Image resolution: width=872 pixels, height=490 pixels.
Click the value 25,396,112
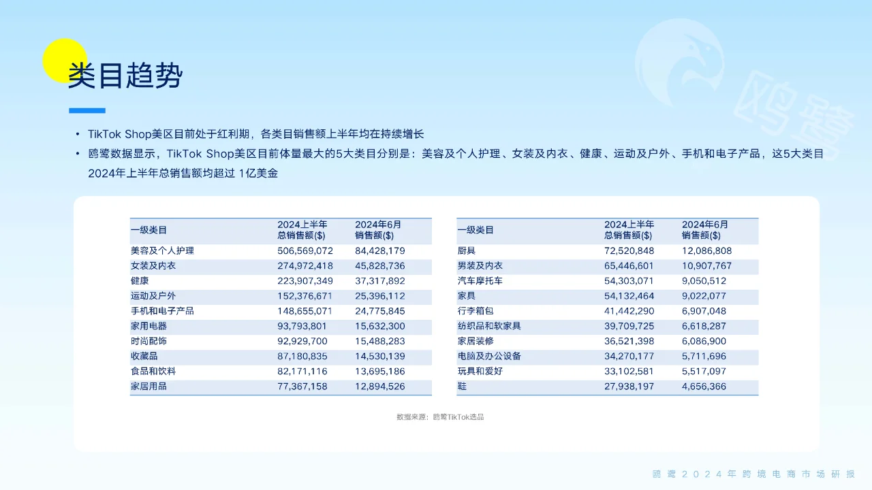pyautogui.click(x=380, y=296)
